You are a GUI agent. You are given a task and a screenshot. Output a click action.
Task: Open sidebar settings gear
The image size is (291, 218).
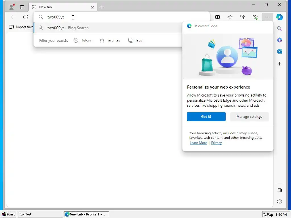click(280, 202)
